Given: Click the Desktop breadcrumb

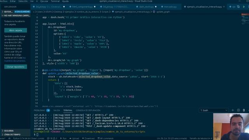Looking at the screenshot, I should [x=58, y=12].
